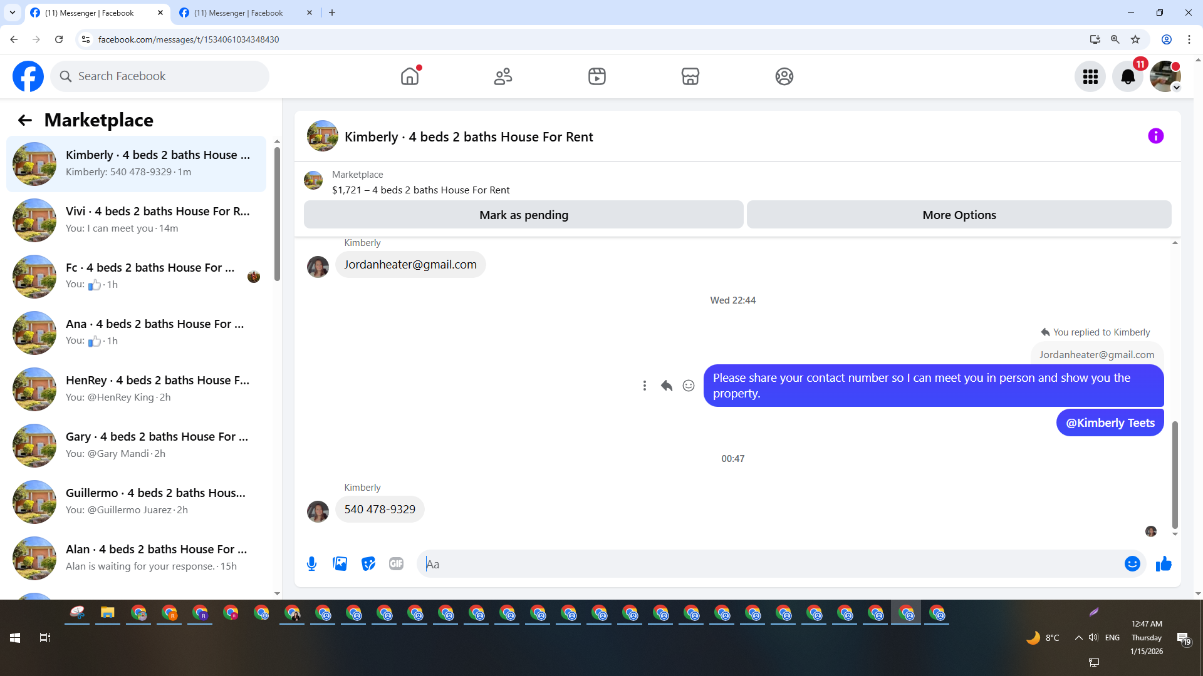
Task: Click More Options button
Action: (x=959, y=215)
